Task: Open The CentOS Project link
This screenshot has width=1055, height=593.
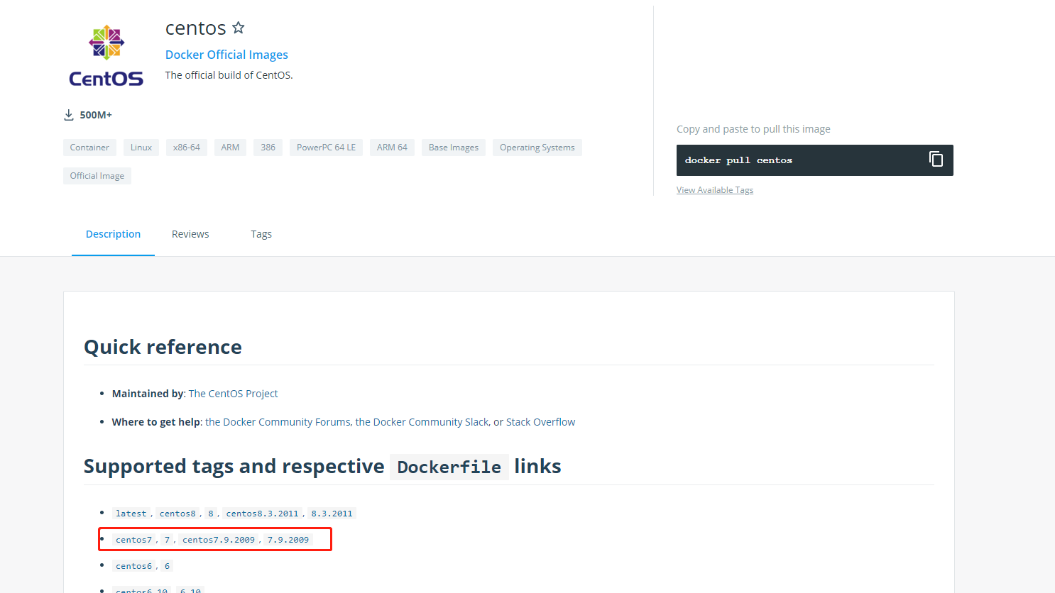Action: [x=233, y=394]
